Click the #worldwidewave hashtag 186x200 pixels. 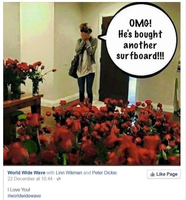24,196
